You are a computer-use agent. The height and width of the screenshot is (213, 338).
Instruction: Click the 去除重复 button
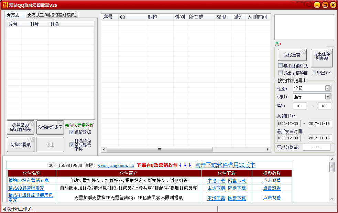coord(292,55)
